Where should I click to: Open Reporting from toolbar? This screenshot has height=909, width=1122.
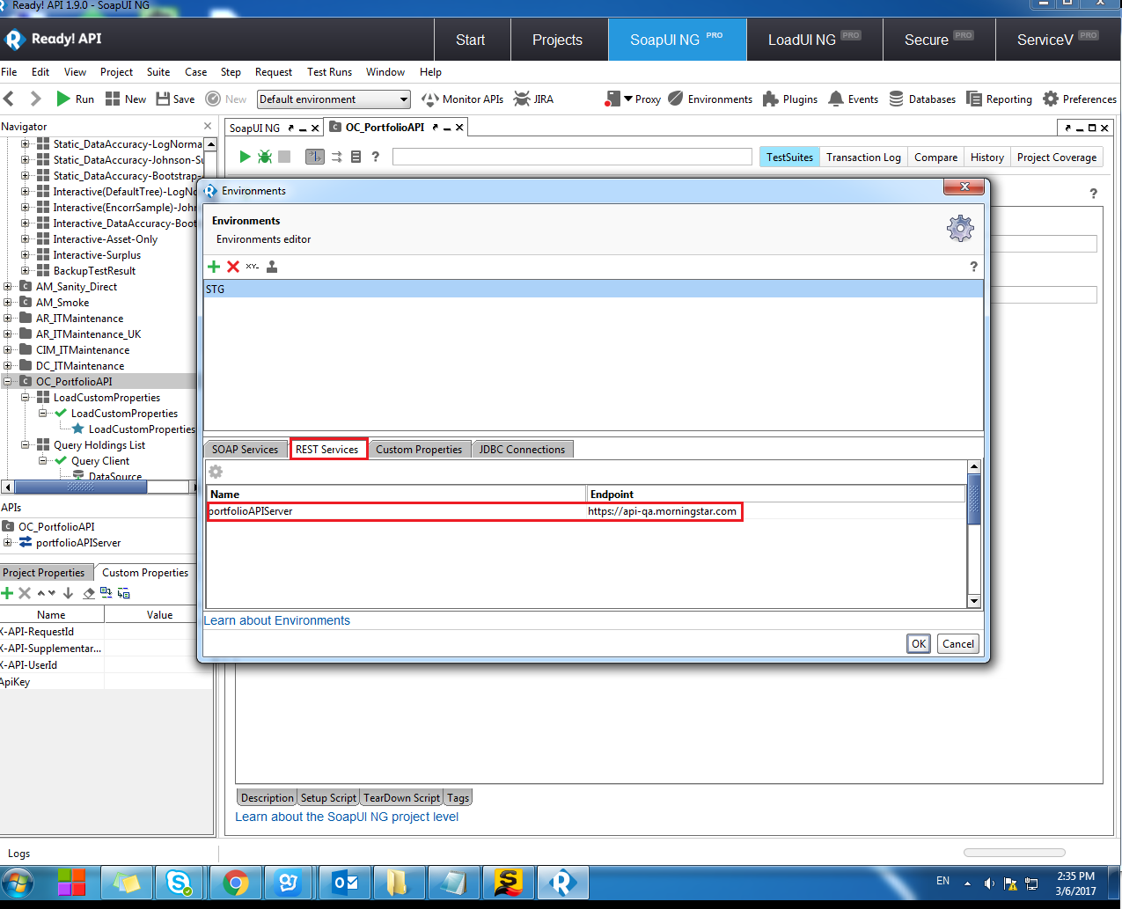tap(999, 99)
